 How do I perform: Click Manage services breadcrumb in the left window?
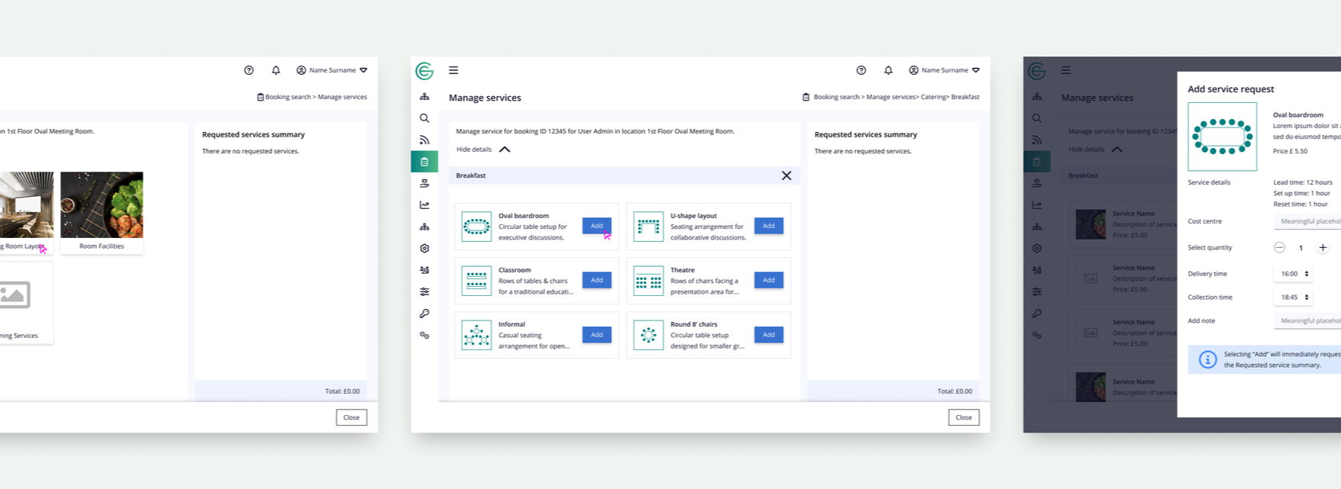pyautogui.click(x=342, y=97)
